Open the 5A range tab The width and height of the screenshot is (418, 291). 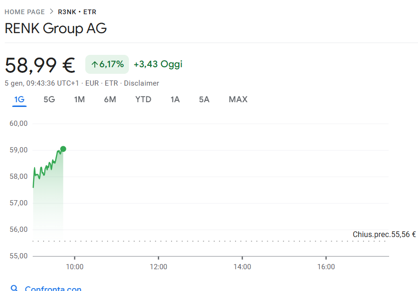[x=204, y=99]
